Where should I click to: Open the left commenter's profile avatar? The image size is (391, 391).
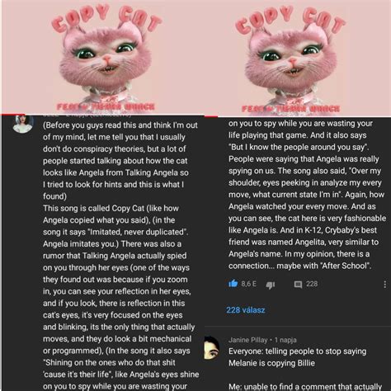pyautogui.click(x=23, y=124)
